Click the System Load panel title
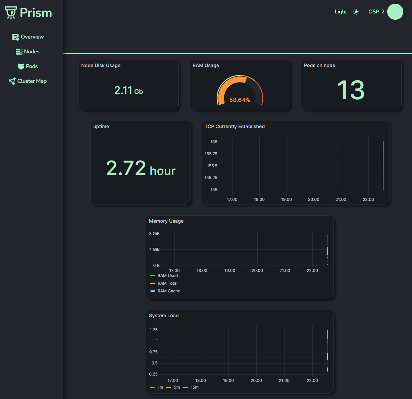This screenshot has width=412, height=399. click(x=164, y=316)
